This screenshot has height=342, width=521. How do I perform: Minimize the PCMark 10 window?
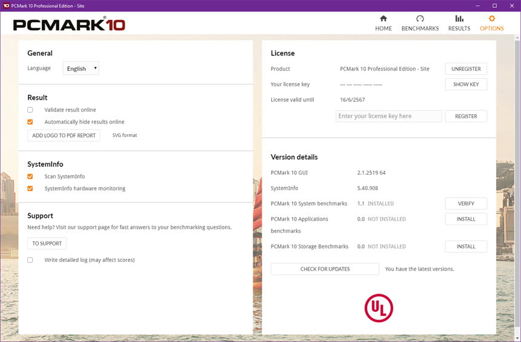tap(478, 5)
